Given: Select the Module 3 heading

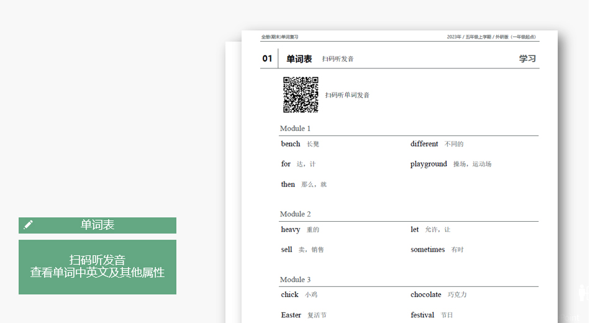Looking at the screenshot, I should [295, 280].
